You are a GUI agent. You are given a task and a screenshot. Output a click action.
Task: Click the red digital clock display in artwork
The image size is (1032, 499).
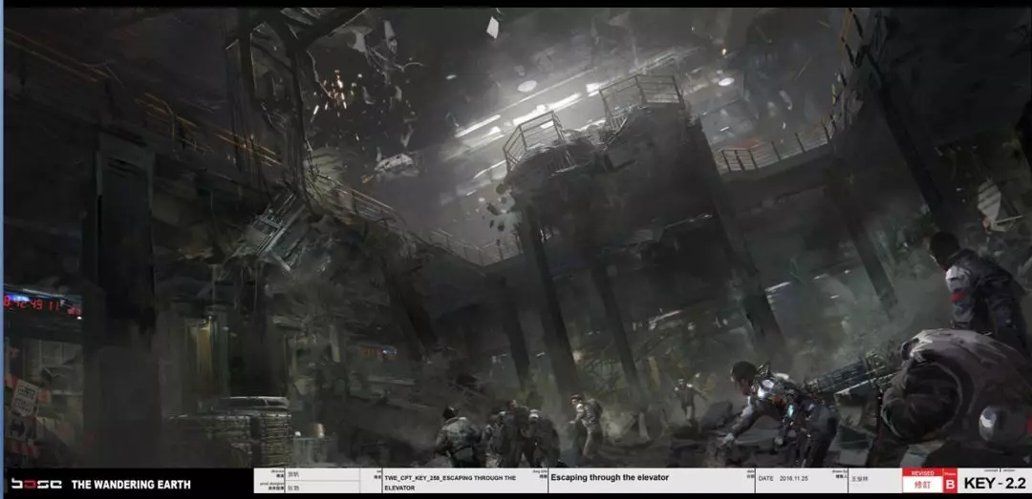pyautogui.click(x=43, y=304)
